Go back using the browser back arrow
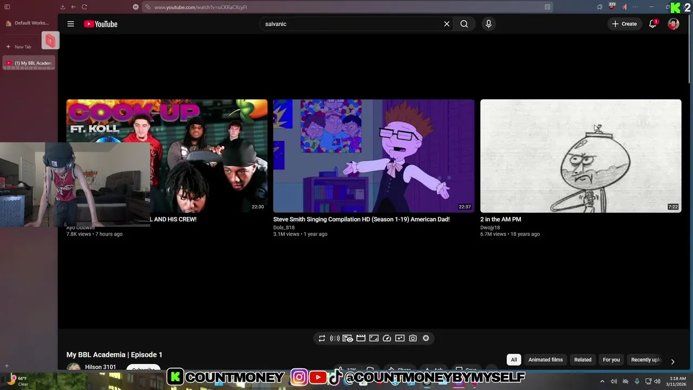 tap(74, 7)
